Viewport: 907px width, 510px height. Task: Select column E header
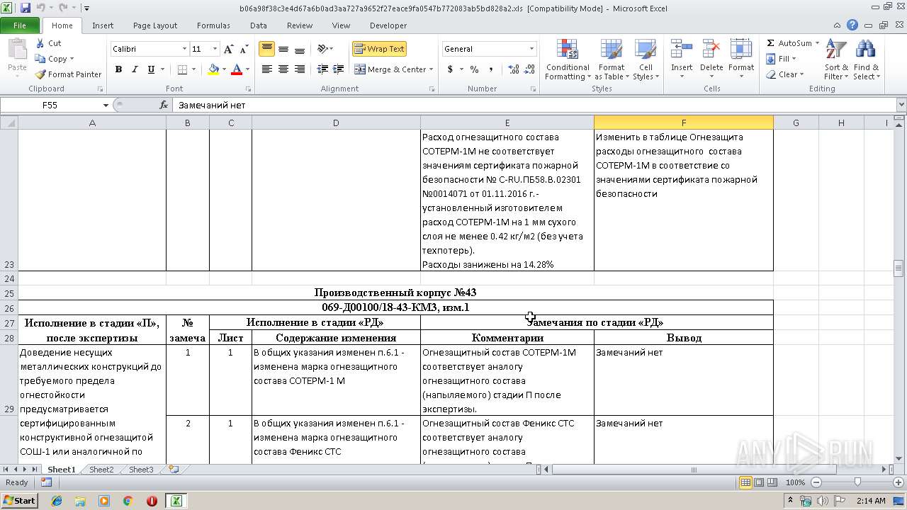pos(507,123)
